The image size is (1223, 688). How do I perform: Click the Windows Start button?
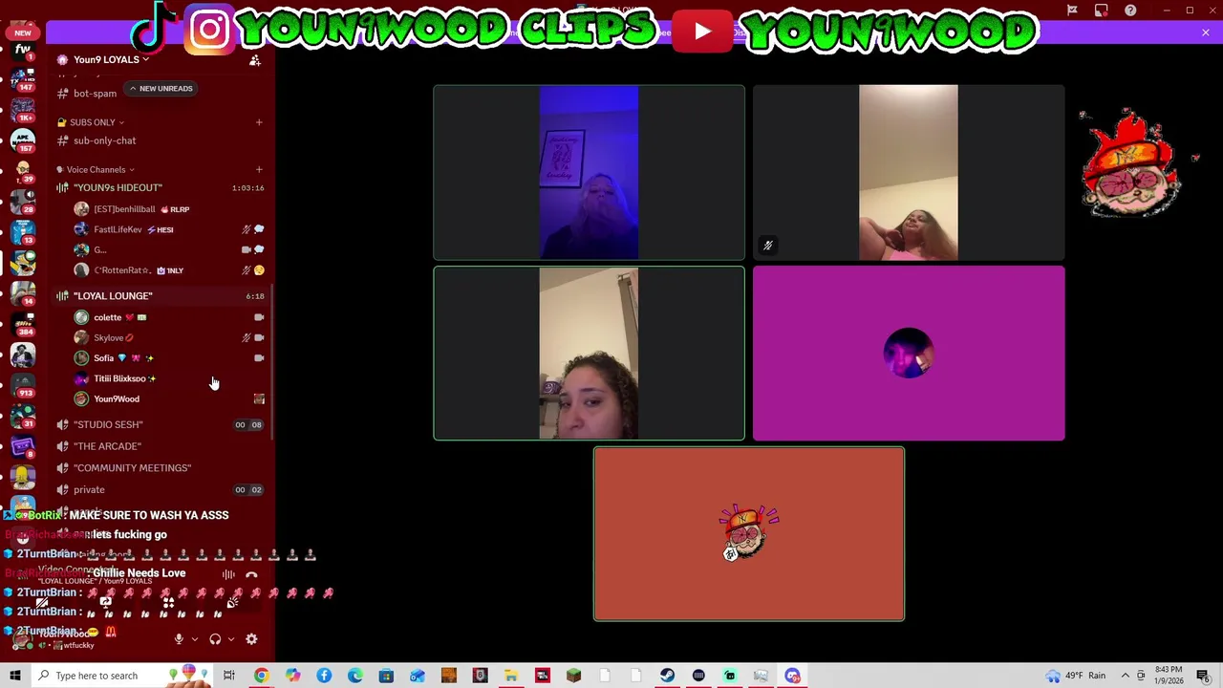(x=14, y=676)
